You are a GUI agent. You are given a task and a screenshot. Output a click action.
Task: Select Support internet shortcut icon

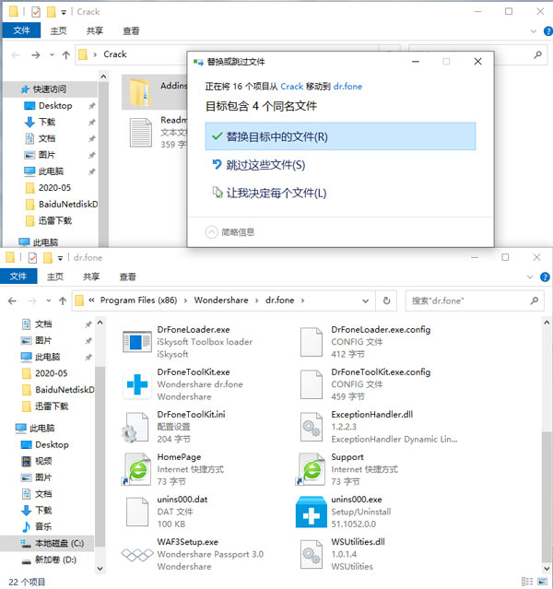point(311,469)
